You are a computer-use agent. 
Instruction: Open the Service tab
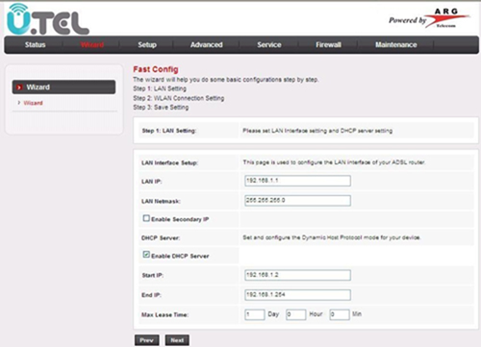click(x=269, y=45)
